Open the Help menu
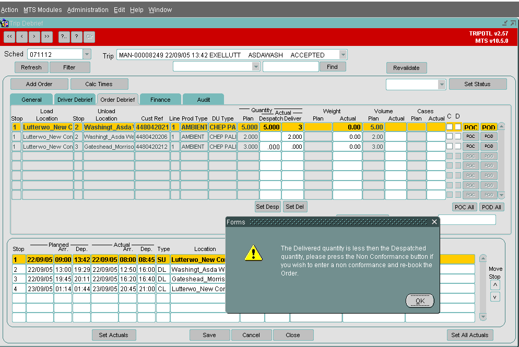This screenshot has width=519, height=347. pyautogui.click(x=137, y=10)
